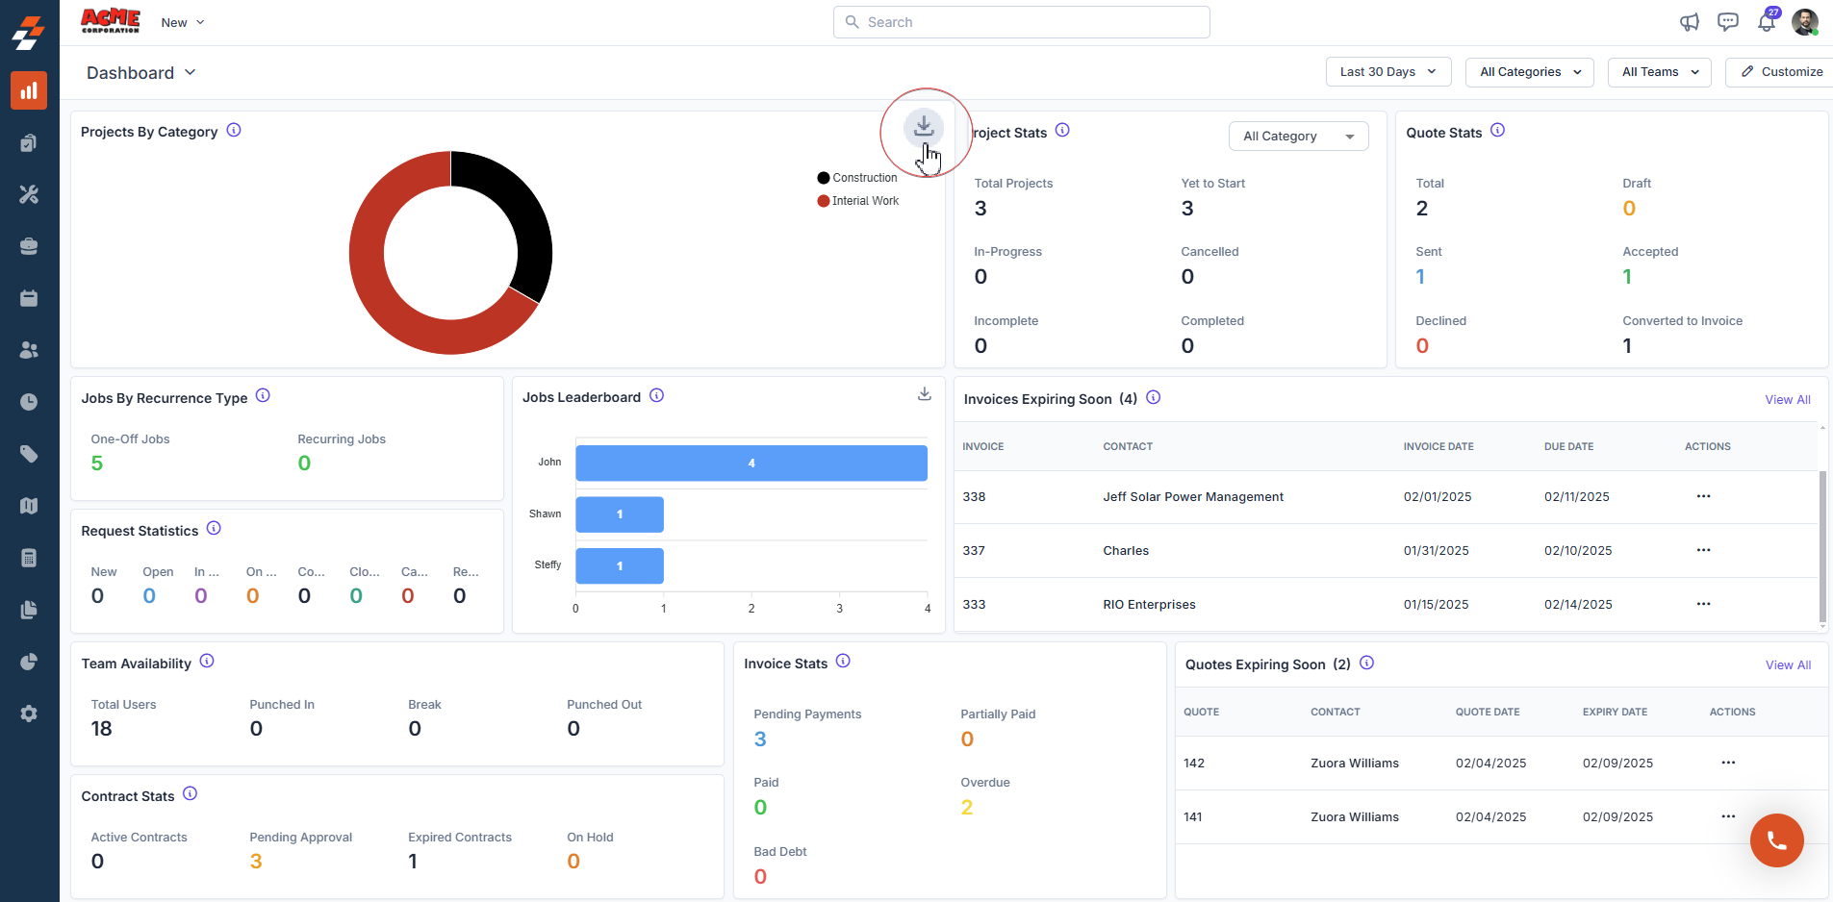Screen dimensions: 1833x902
Task: Expand the Dashboard title menu
Action: pos(141,73)
